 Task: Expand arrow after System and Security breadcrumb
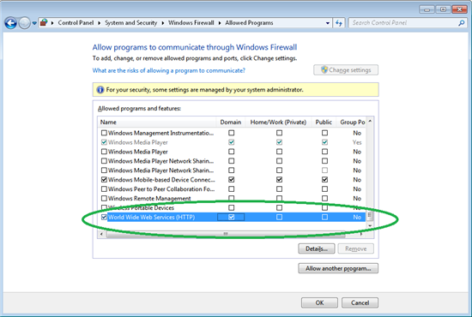(162, 23)
